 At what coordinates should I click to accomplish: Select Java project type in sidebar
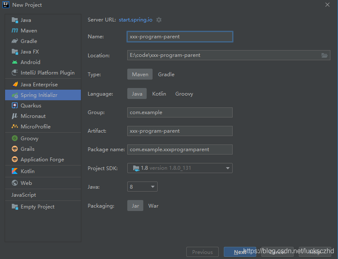[43, 20]
